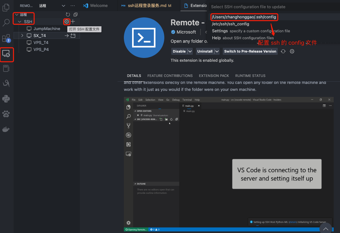Open Extensions view showing badge 2
Image resolution: width=340 pixels, height=233 pixels.
(x=6, y=38)
